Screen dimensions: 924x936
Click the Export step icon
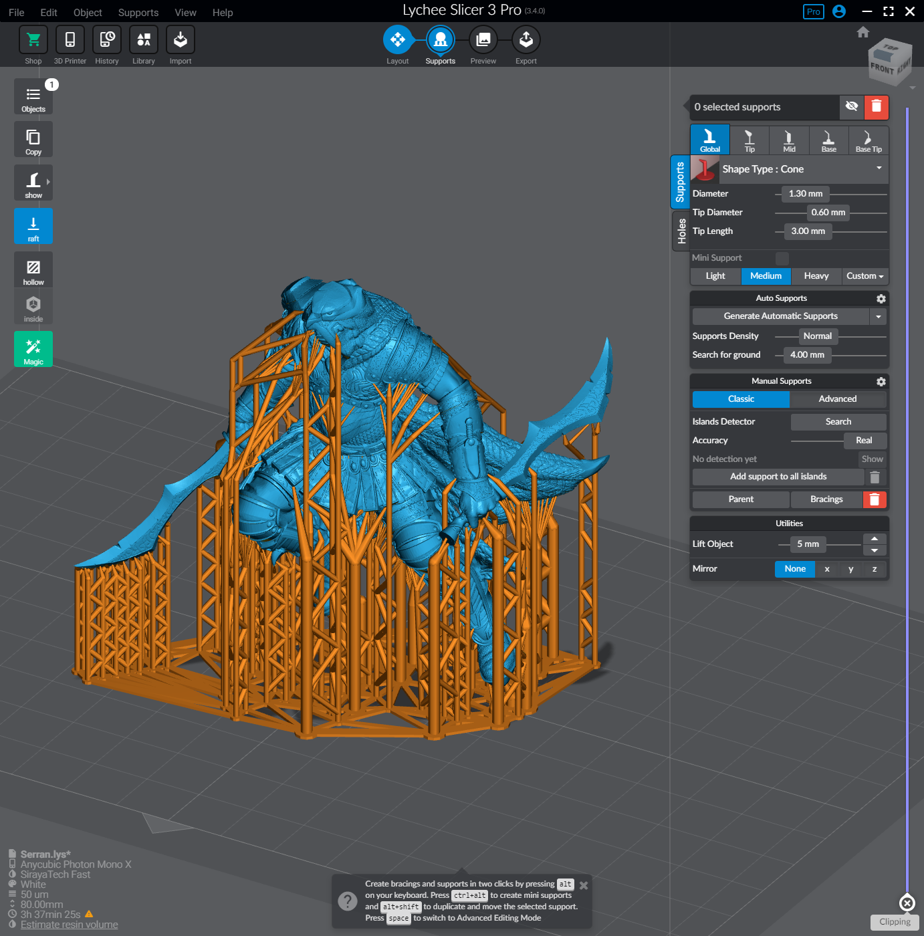[x=526, y=40]
